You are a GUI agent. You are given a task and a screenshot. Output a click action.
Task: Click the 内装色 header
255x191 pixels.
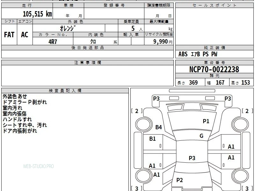[x=96, y=35]
